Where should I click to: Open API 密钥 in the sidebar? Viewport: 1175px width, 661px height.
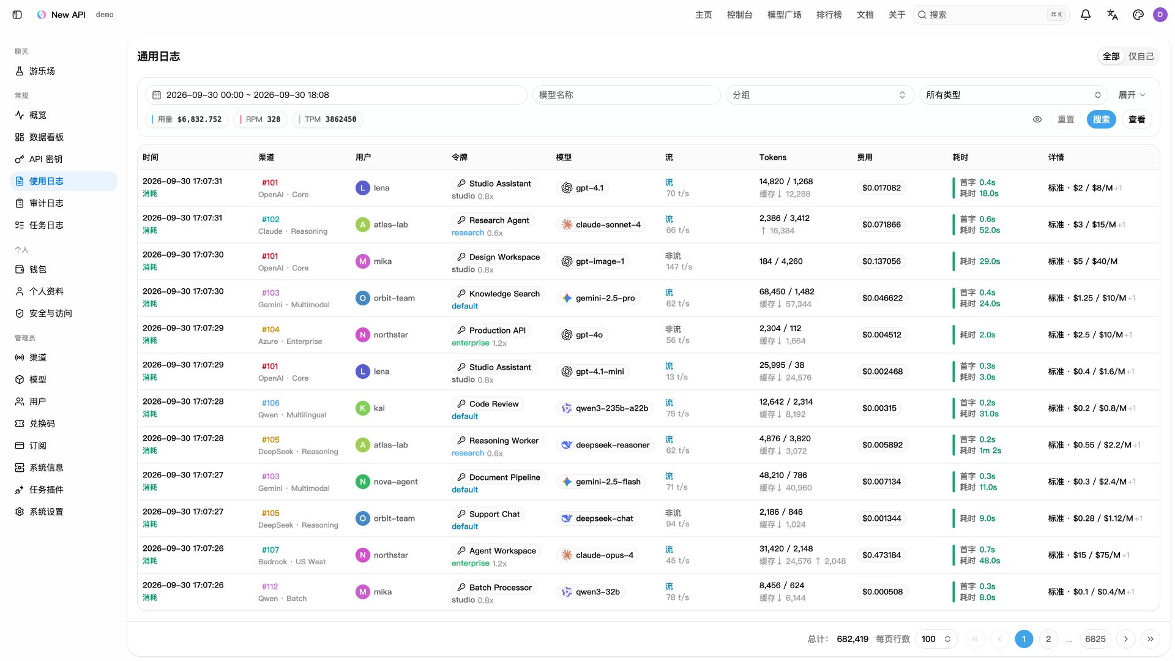[64, 159]
